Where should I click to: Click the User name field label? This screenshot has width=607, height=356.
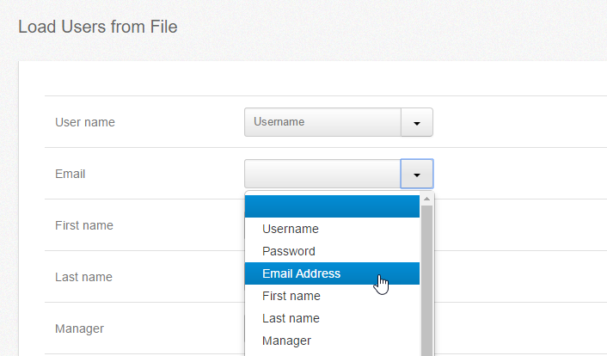(85, 122)
